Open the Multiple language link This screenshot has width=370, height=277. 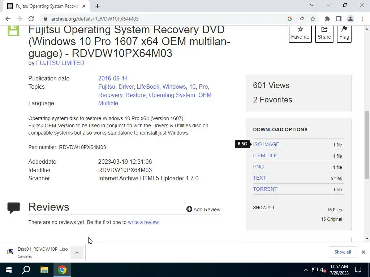[108, 104]
